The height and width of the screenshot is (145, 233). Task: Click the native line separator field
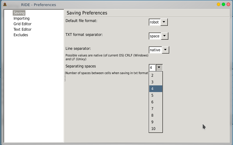pos(155,50)
